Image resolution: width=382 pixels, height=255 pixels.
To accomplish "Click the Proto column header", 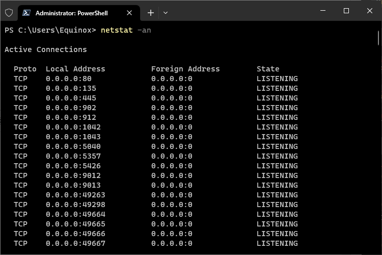I will pos(25,69).
